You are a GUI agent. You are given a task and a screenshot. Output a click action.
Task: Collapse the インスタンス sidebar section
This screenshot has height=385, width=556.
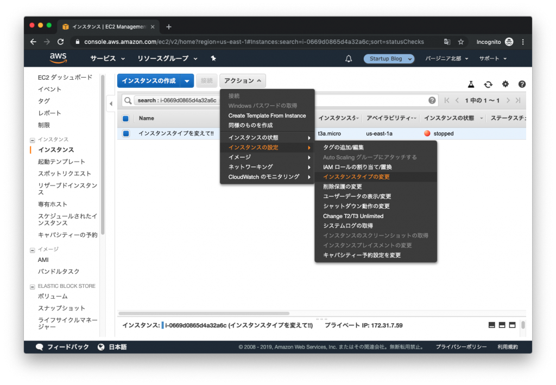32,140
